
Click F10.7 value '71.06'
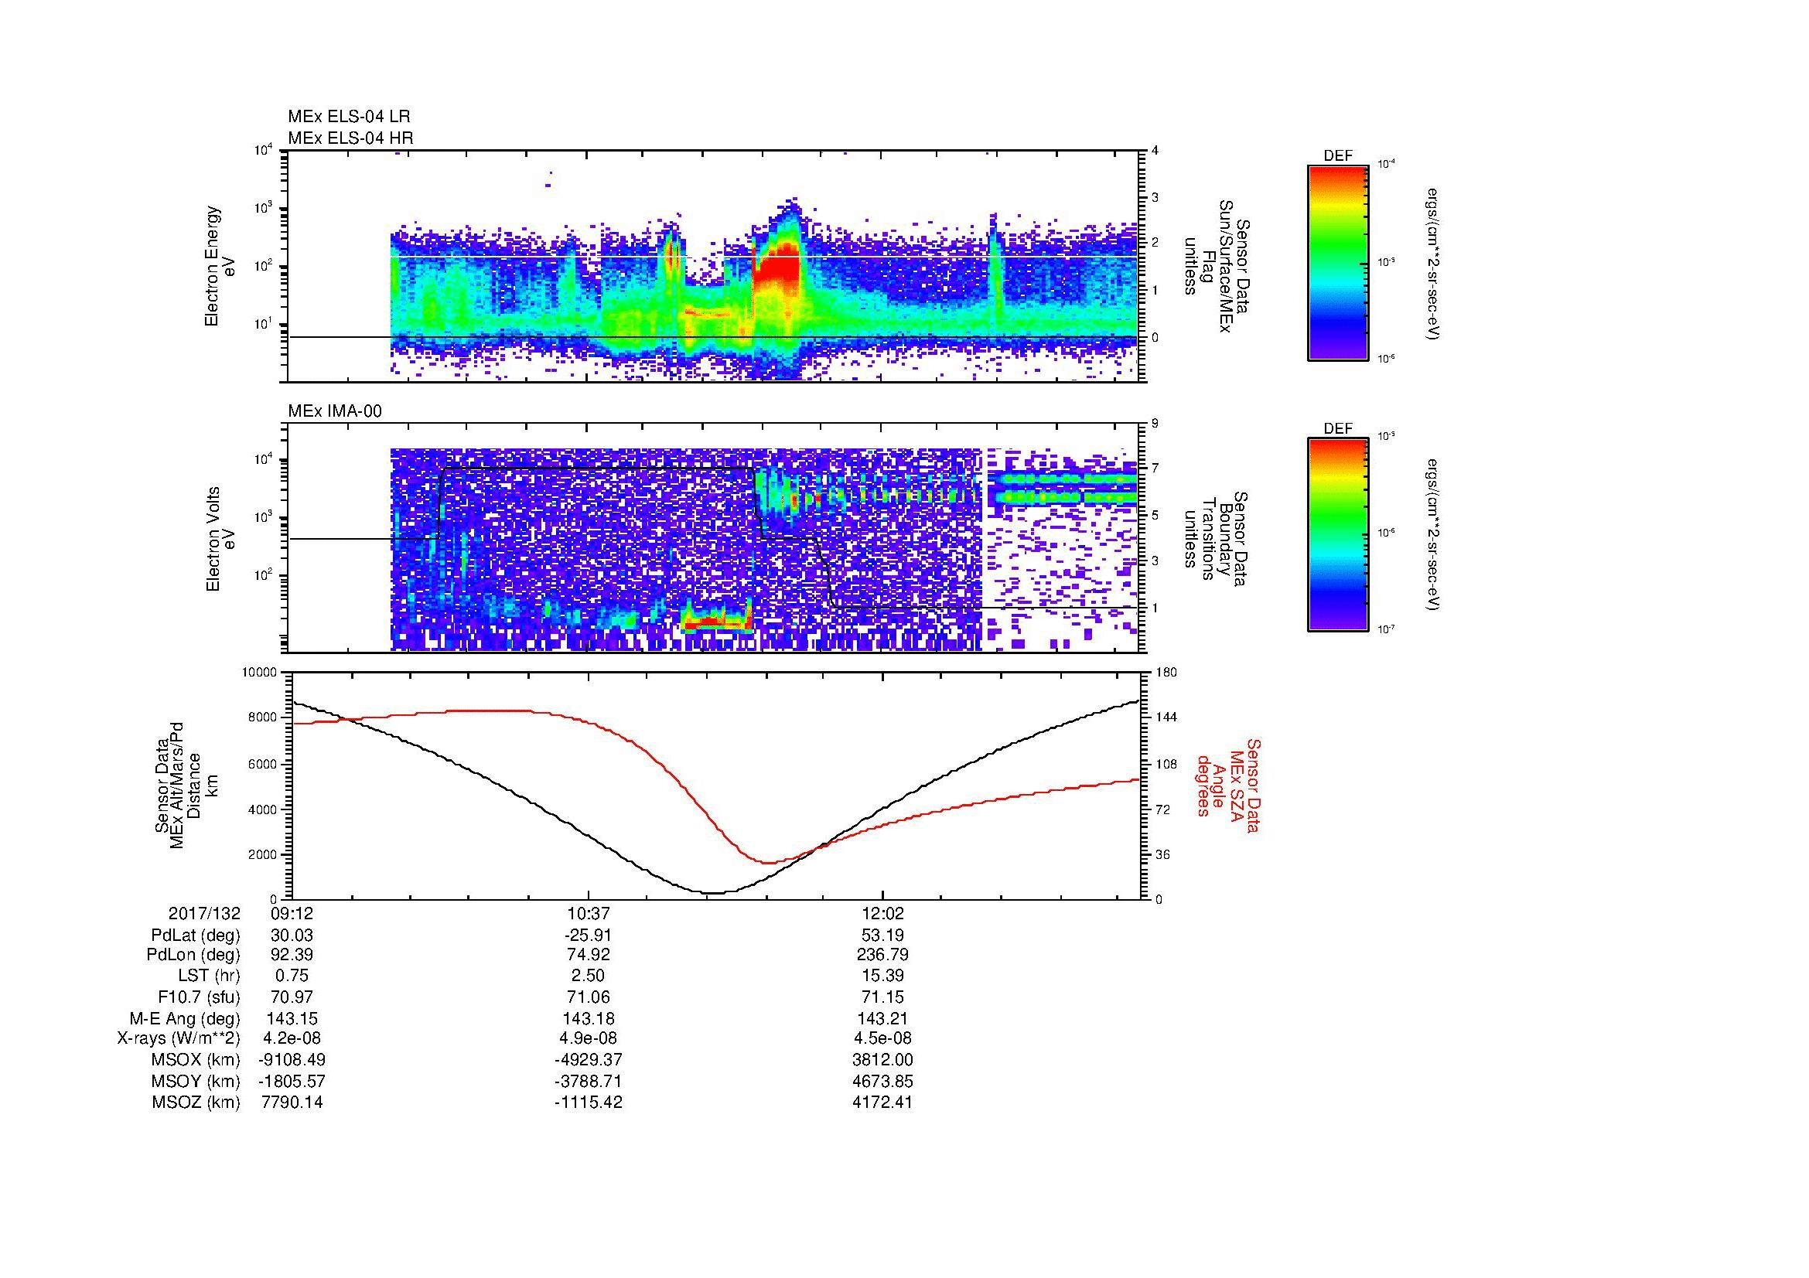click(588, 997)
